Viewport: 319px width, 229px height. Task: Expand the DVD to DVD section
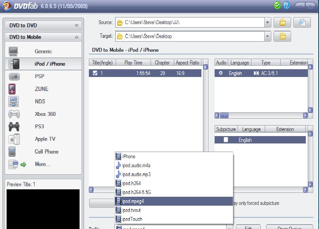point(43,25)
